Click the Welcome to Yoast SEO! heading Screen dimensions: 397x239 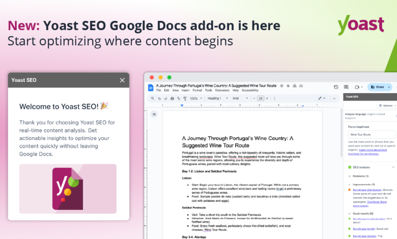click(x=64, y=106)
